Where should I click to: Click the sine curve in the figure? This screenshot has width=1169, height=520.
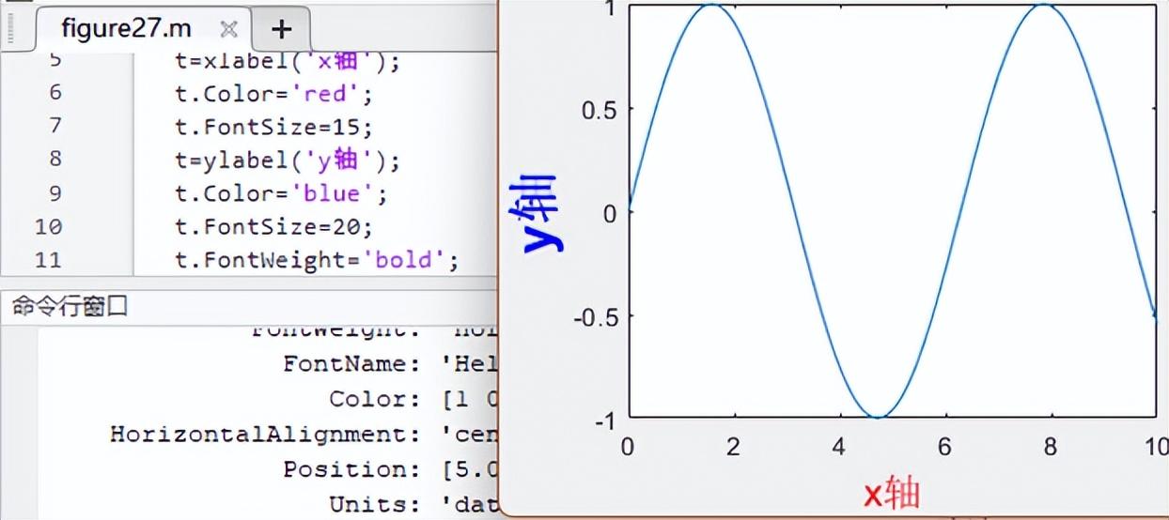[x=794, y=211]
